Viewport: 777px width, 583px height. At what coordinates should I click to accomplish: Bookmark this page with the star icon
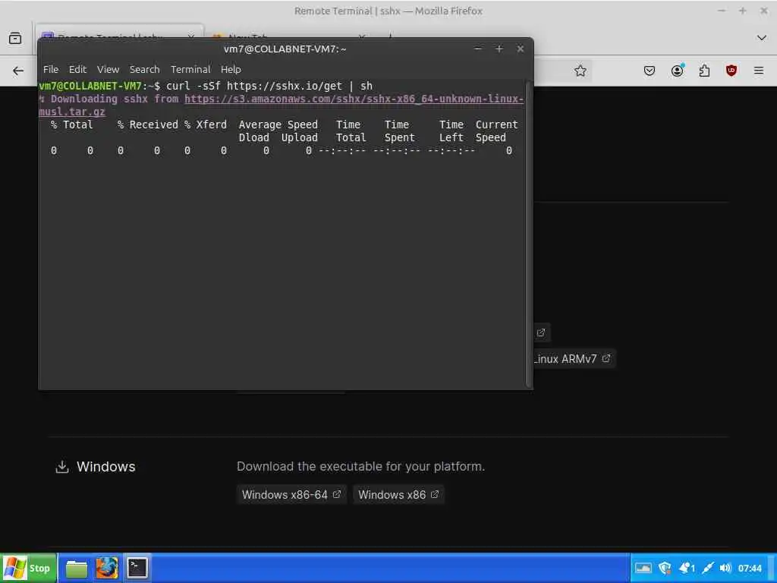[x=580, y=71]
